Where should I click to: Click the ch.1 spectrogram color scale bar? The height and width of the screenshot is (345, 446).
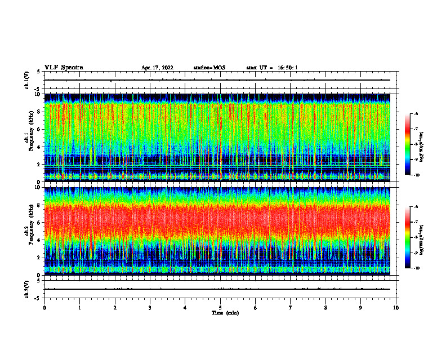[x=408, y=144]
